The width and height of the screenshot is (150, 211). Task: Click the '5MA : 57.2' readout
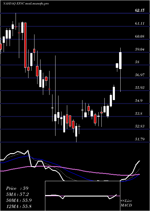point(17,194)
